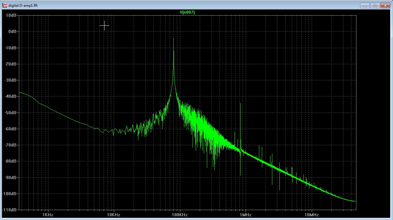Click the 1KHz horizontal axis label

47,215
